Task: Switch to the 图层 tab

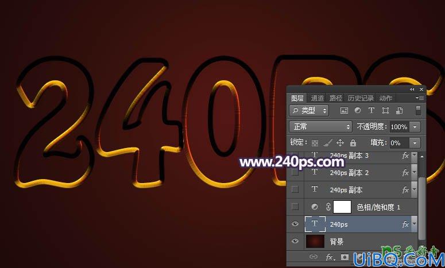Action: pyautogui.click(x=297, y=98)
